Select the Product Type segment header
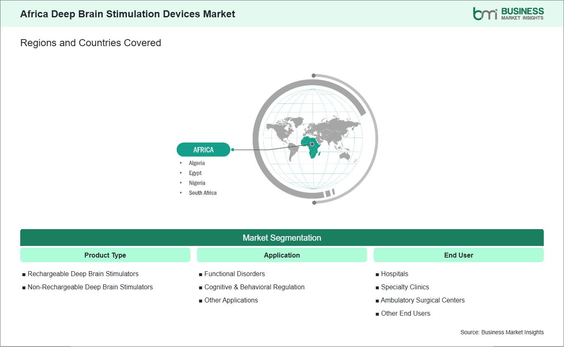564x347 pixels. coord(105,255)
